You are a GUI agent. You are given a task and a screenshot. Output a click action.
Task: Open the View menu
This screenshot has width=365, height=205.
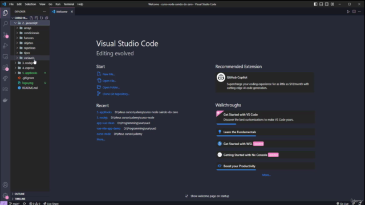[42, 4]
